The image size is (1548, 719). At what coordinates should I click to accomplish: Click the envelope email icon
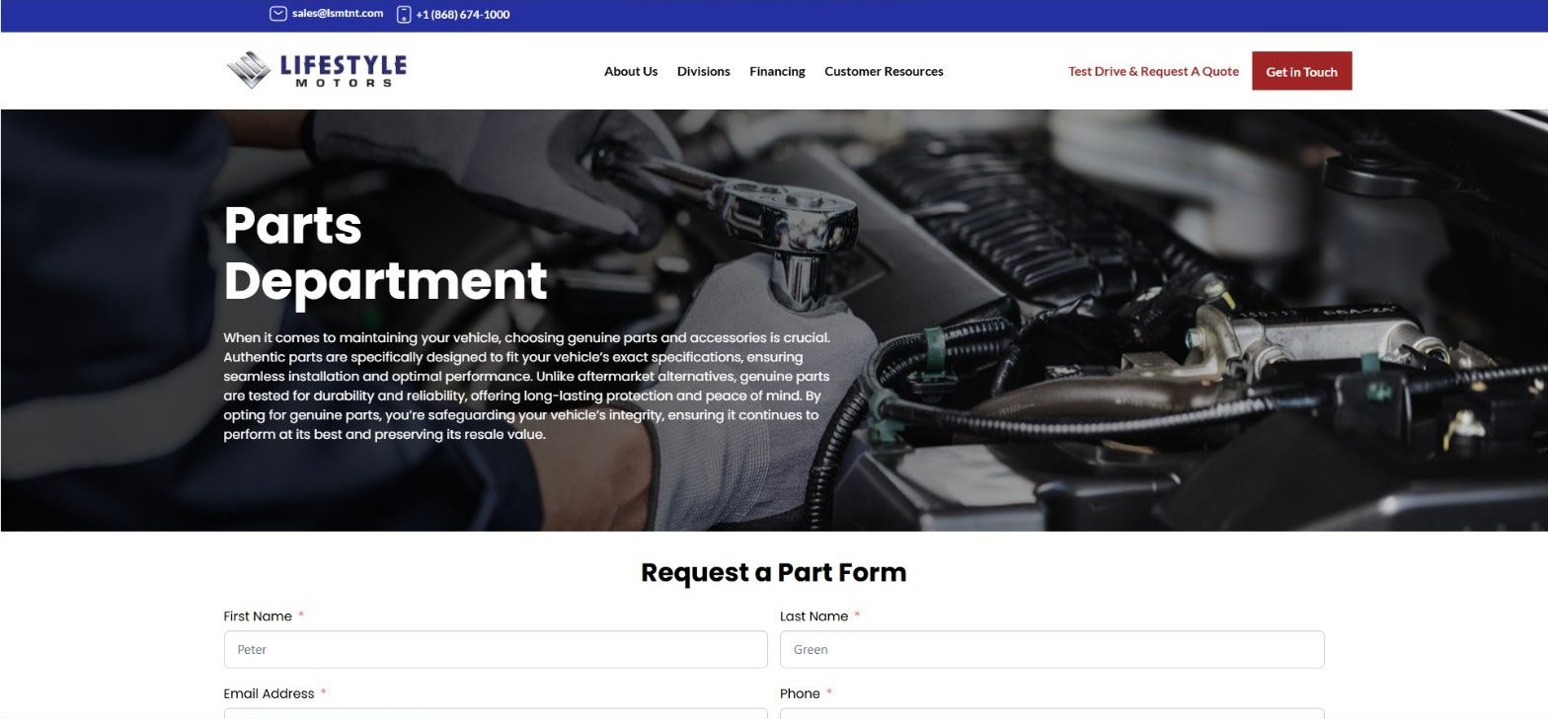click(278, 14)
